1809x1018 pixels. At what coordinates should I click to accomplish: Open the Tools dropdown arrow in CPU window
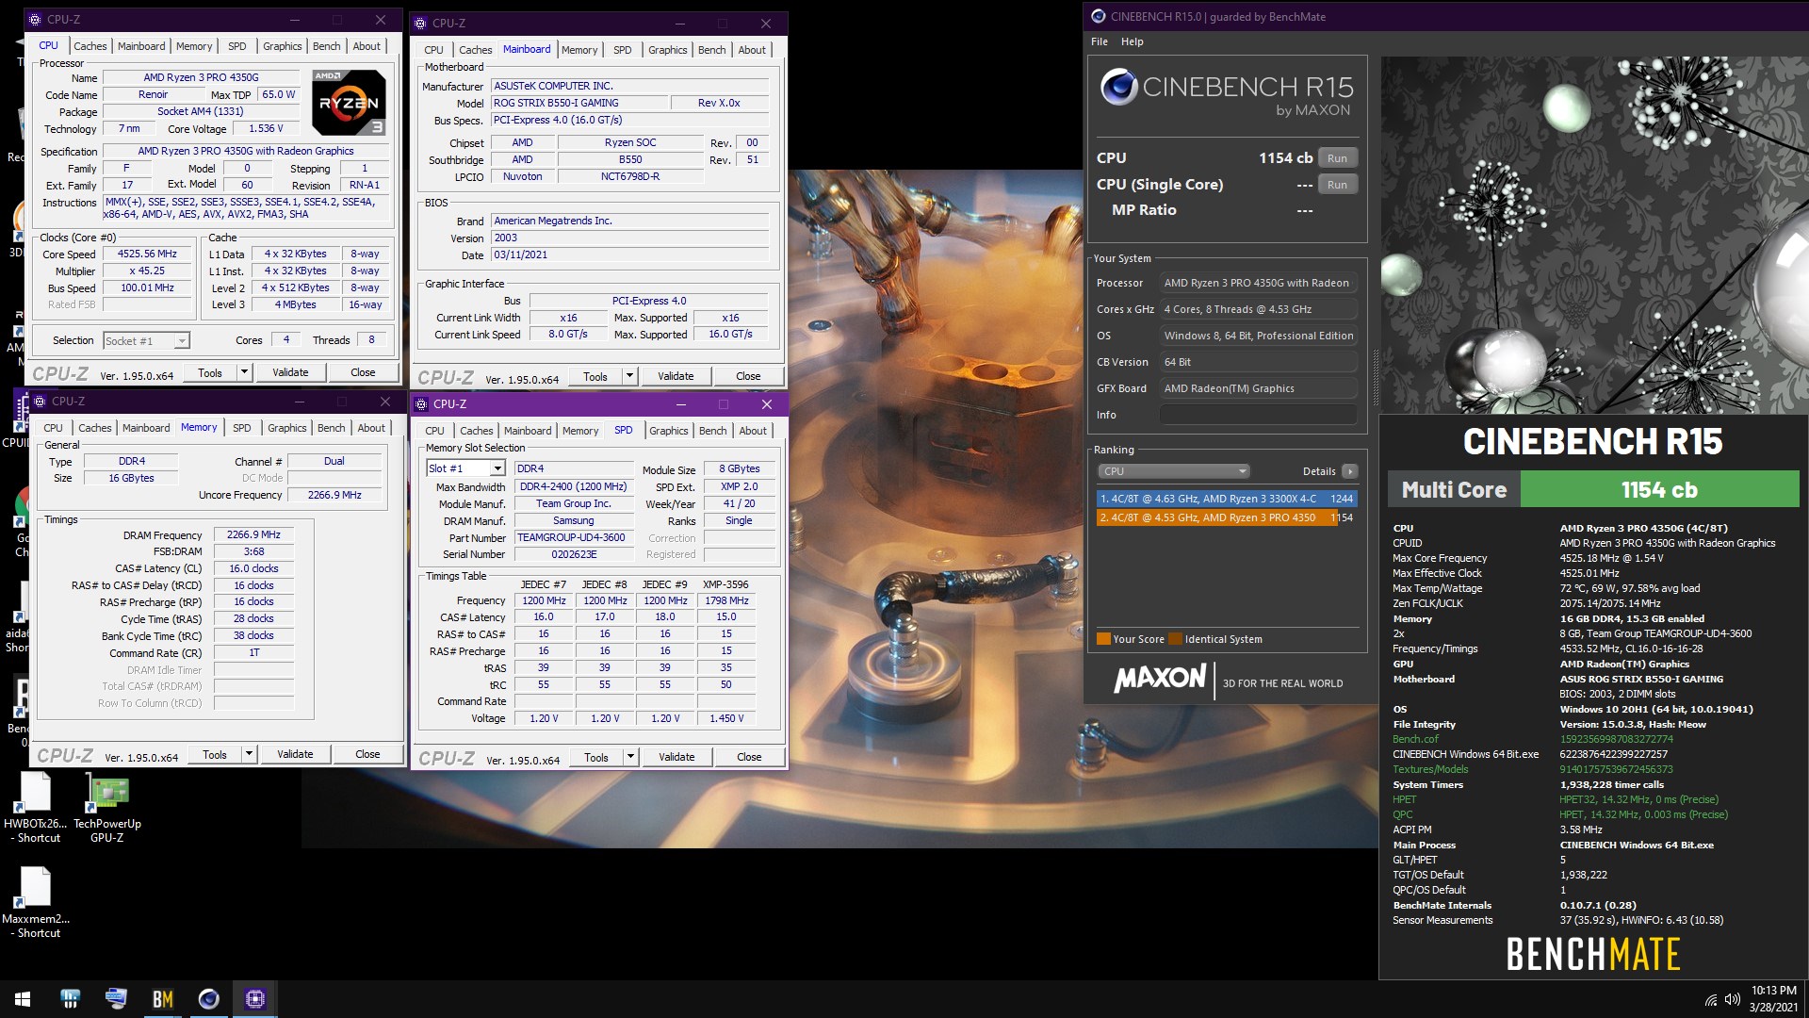(244, 372)
